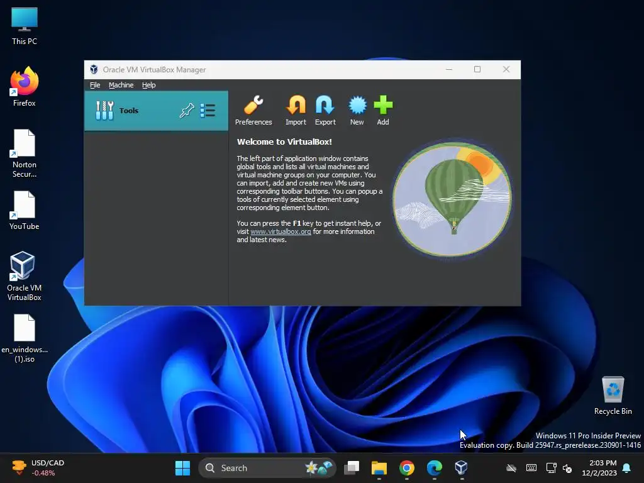
Task: Maximize the VirtualBox Manager window
Action: click(x=477, y=69)
